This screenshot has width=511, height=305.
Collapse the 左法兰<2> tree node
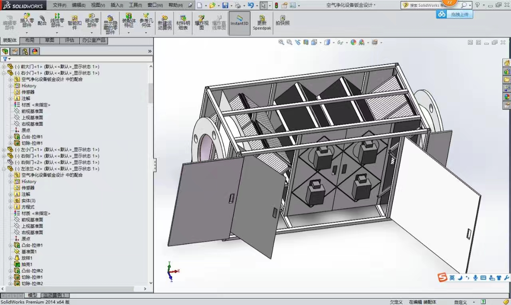pos(4,169)
